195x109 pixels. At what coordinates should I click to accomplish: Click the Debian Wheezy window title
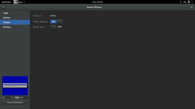[94, 7]
